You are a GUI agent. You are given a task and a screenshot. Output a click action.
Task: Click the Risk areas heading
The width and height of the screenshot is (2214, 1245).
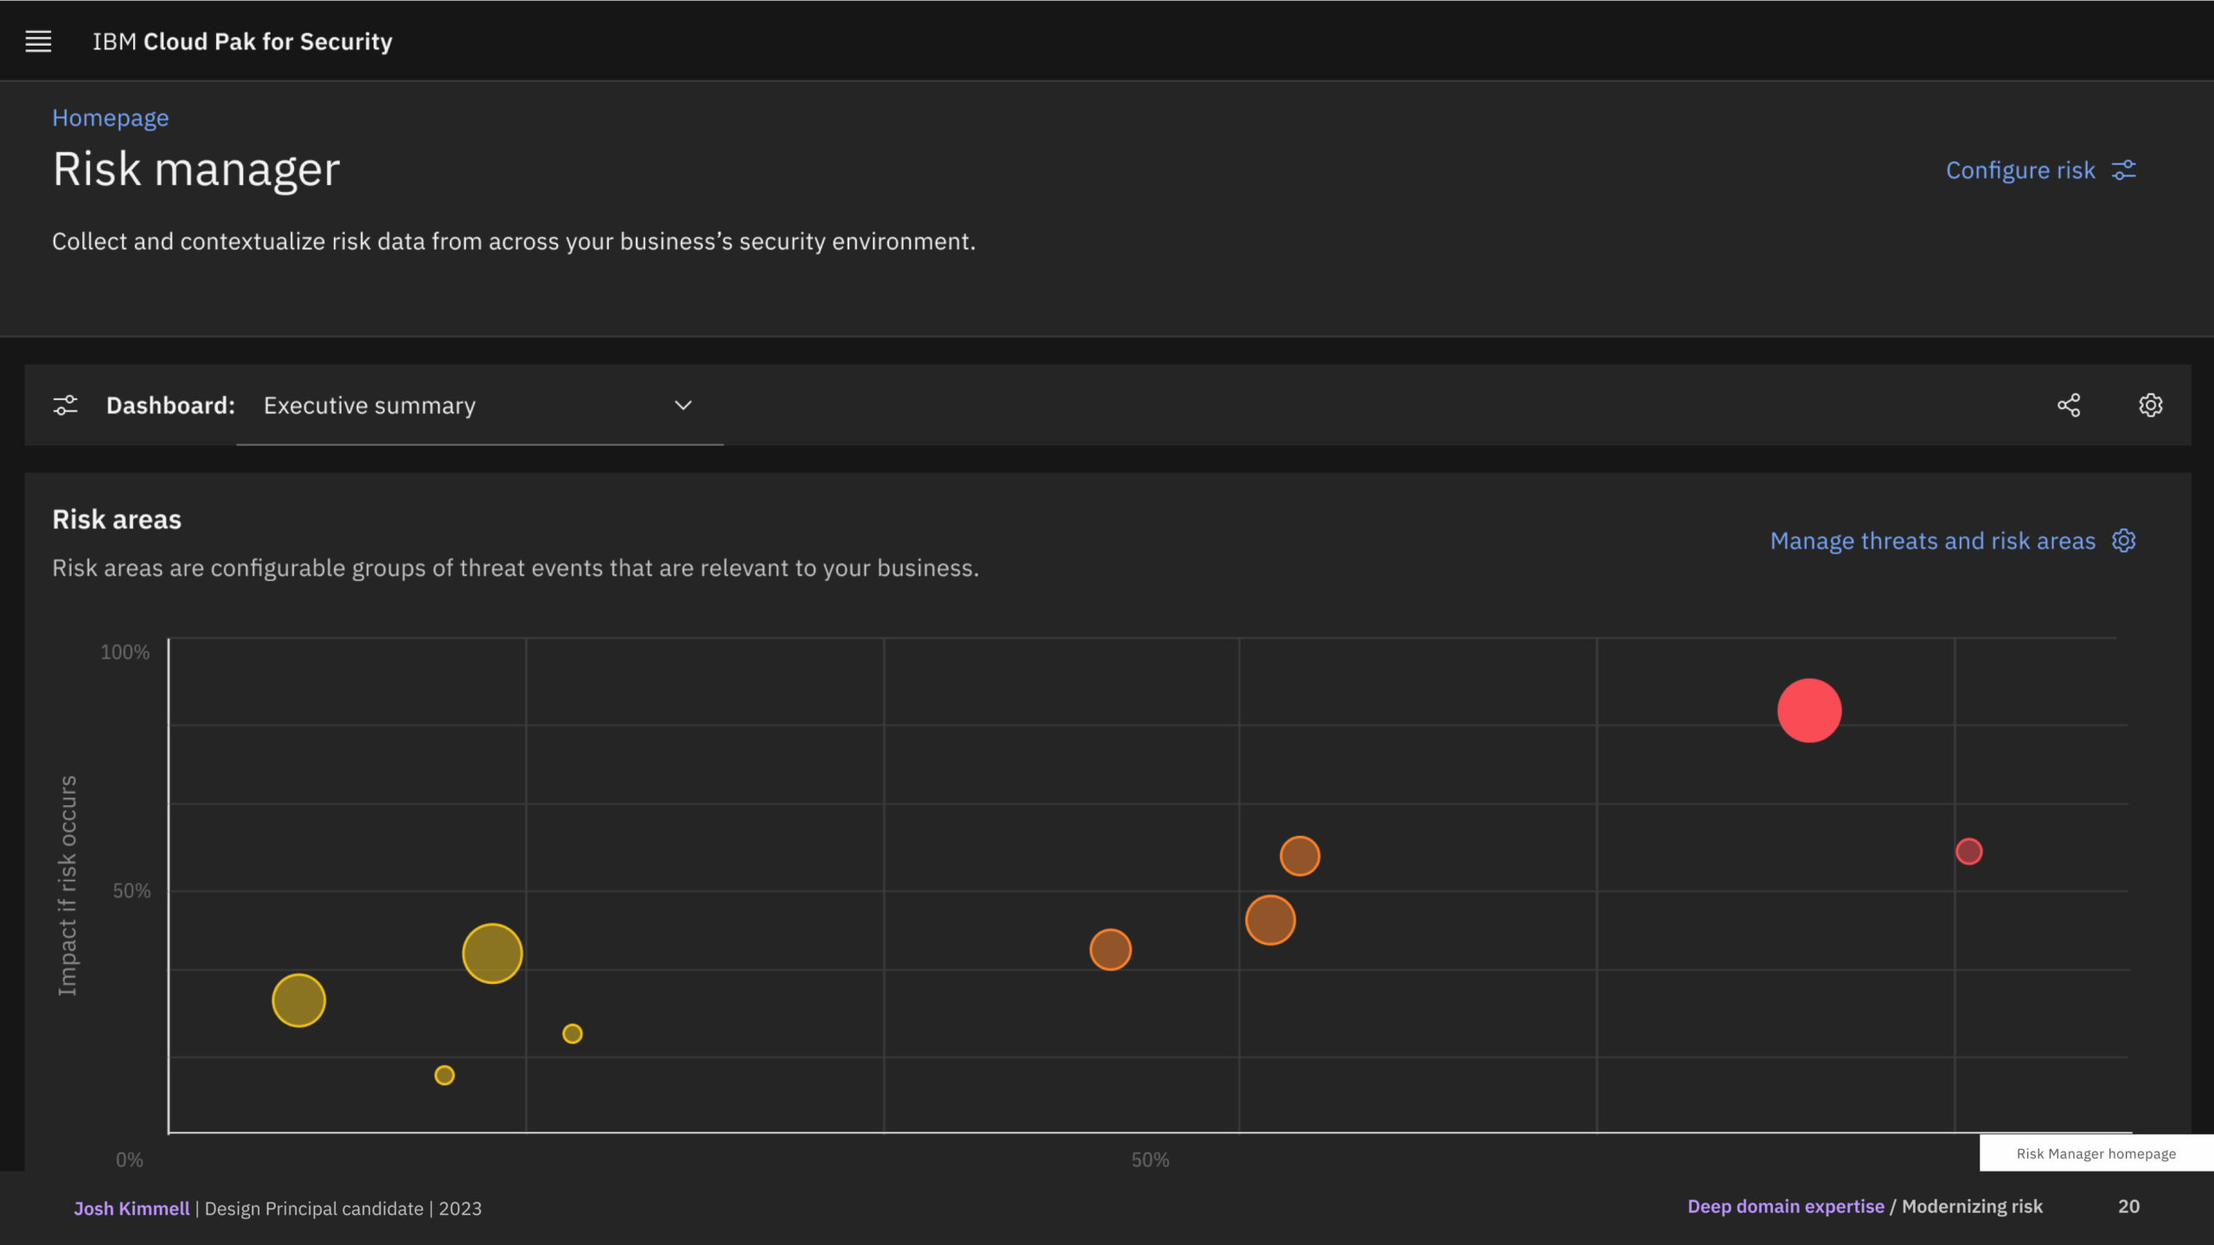click(x=117, y=520)
